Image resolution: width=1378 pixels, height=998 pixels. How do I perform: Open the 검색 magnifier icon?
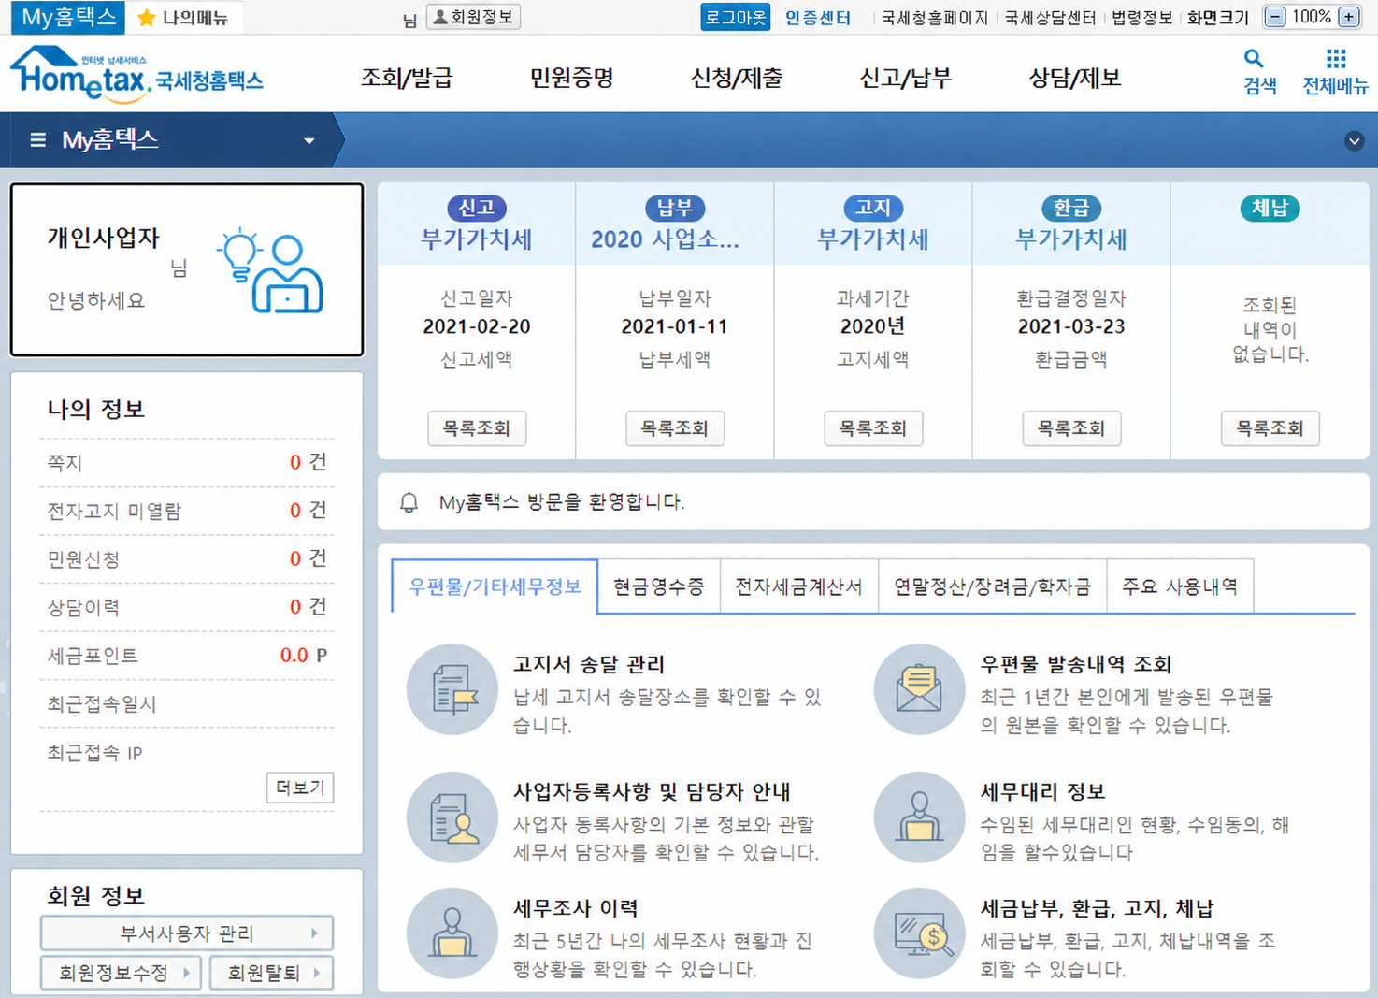pos(1254,59)
